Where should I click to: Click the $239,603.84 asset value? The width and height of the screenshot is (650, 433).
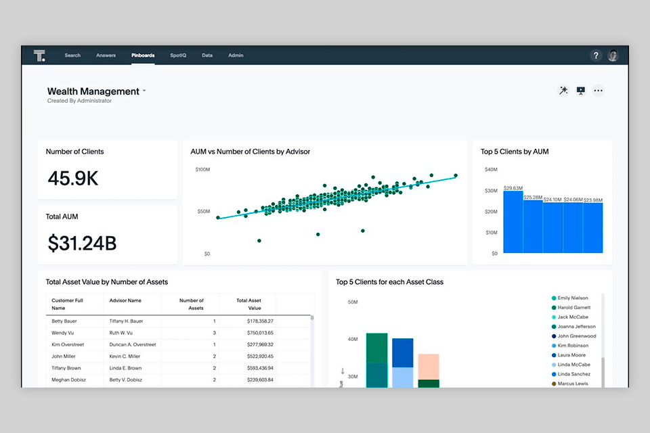[x=260, y=380]
